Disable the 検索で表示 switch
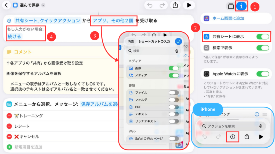The width and height of the screenshot is (275, 154). coord(263,48)
